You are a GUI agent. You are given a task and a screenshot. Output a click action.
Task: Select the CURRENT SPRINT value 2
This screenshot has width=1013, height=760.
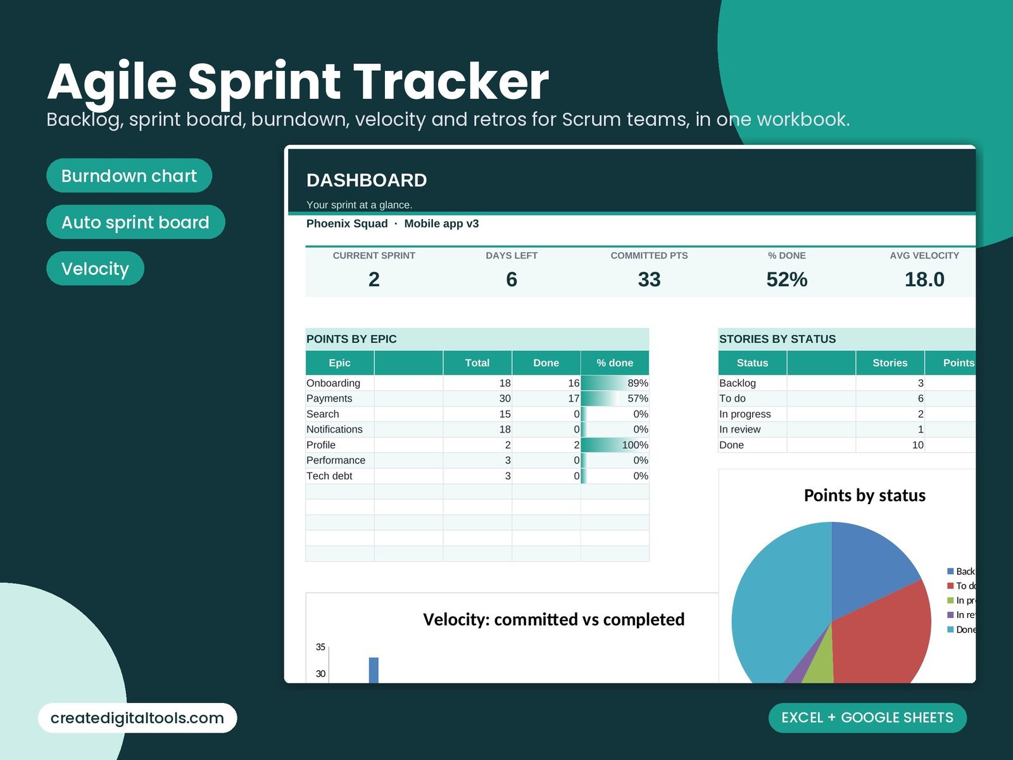tap(374, 279)
